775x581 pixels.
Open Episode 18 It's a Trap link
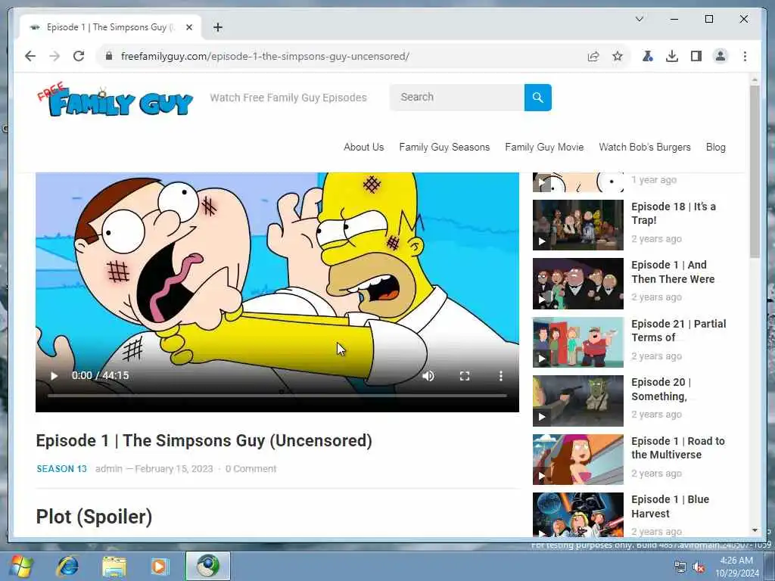673,213
